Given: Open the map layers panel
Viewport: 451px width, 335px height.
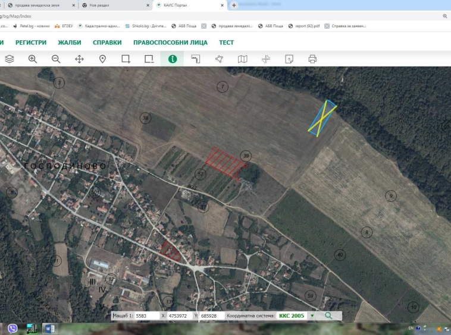Looking at the screenshot, I should (x=9, y=59).
